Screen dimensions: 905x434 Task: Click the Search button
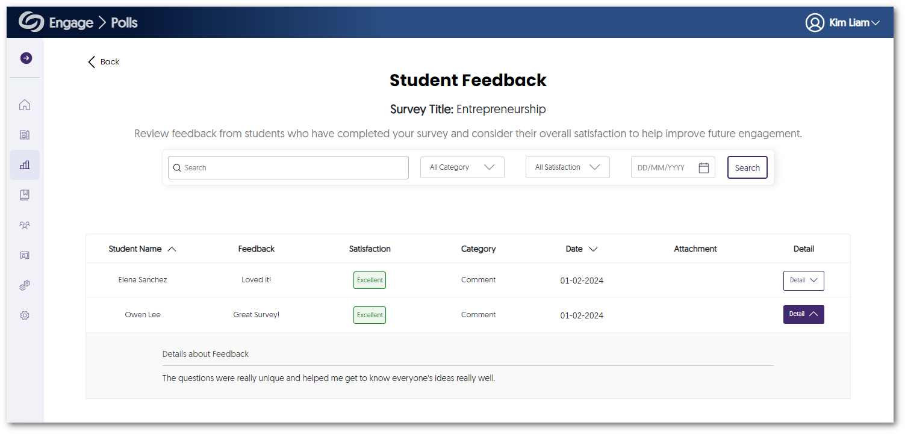click(747, 168)
